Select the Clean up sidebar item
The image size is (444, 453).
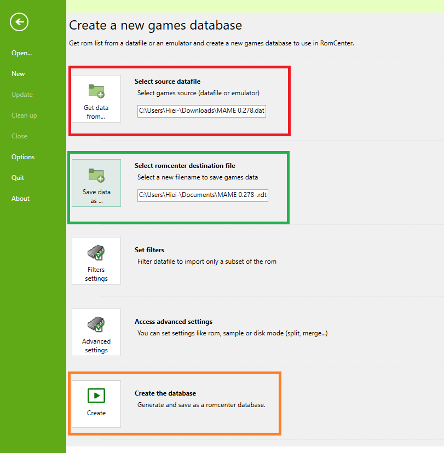[24, 115]
